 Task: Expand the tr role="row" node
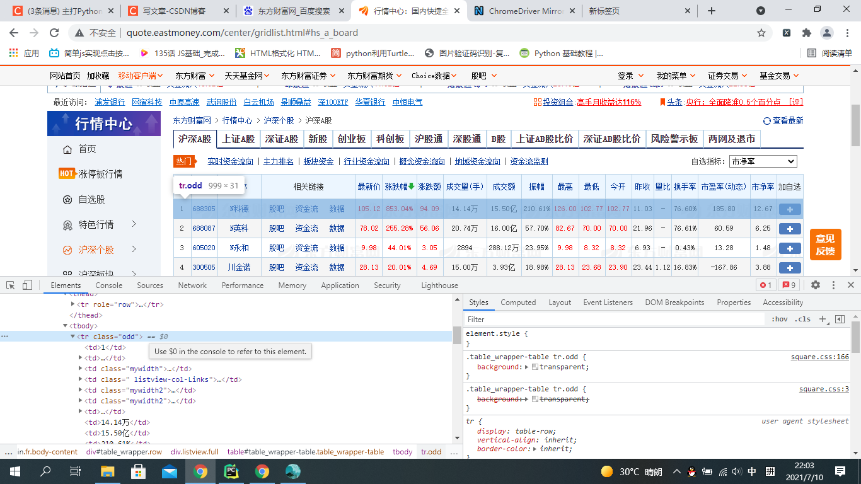click(x=73, y=304)
